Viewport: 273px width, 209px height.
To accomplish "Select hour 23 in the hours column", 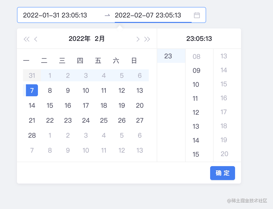I will point(168,56).
